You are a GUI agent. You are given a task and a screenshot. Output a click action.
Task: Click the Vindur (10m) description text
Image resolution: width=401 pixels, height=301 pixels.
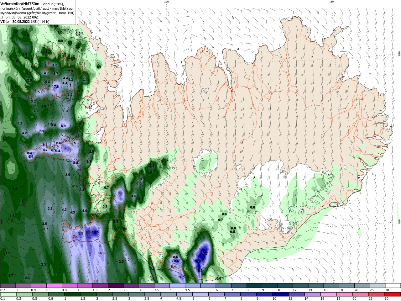(53, 4)
